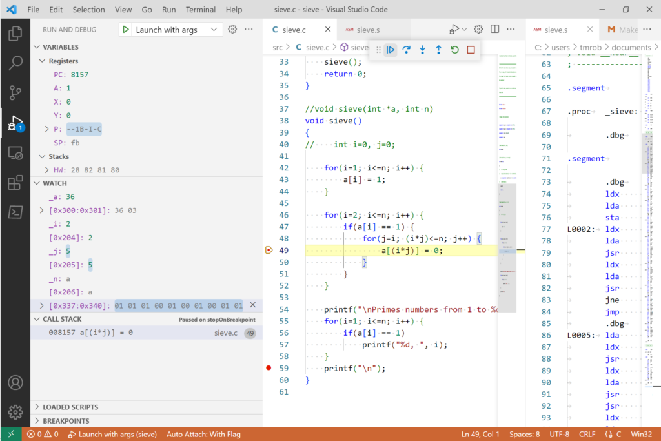The width and height of the screenshot is (661, 441).
Task: Collapse the VARIABLES section
Action: (37, 46)
